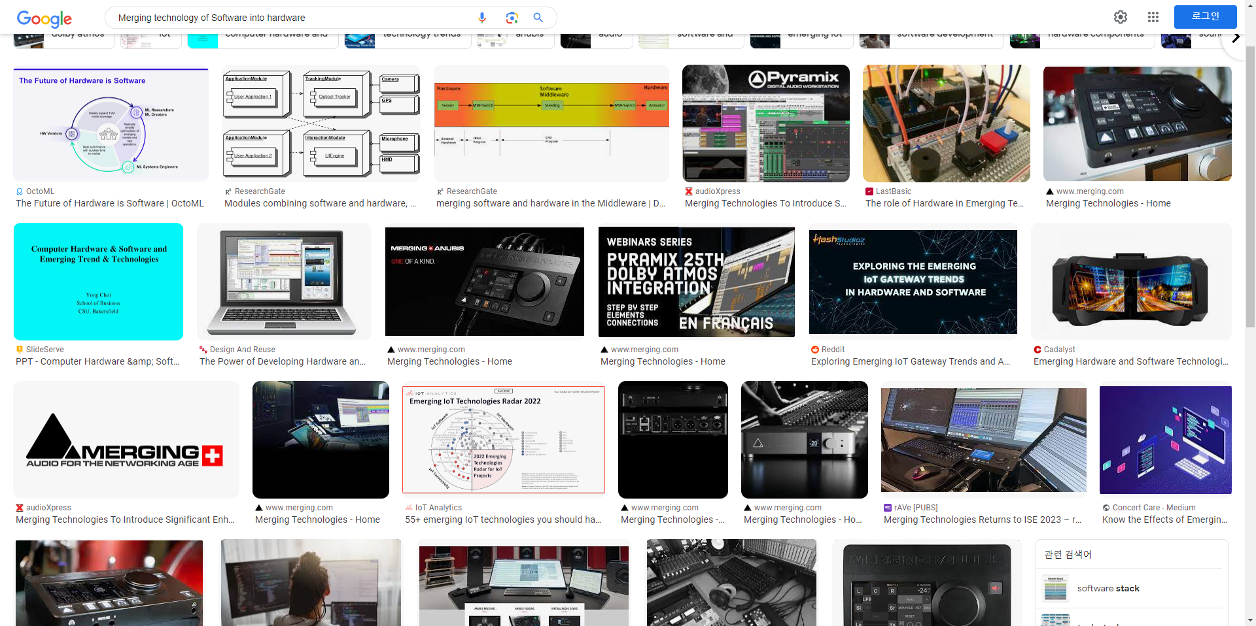The height and width of the screenshot is (626, 1256).
Task: Click 'Know the Effects of Emergin...' link
Action: click(1164, 519)
